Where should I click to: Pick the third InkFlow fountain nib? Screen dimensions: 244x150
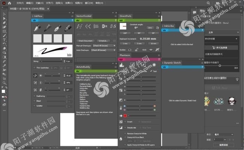[58, 28]
